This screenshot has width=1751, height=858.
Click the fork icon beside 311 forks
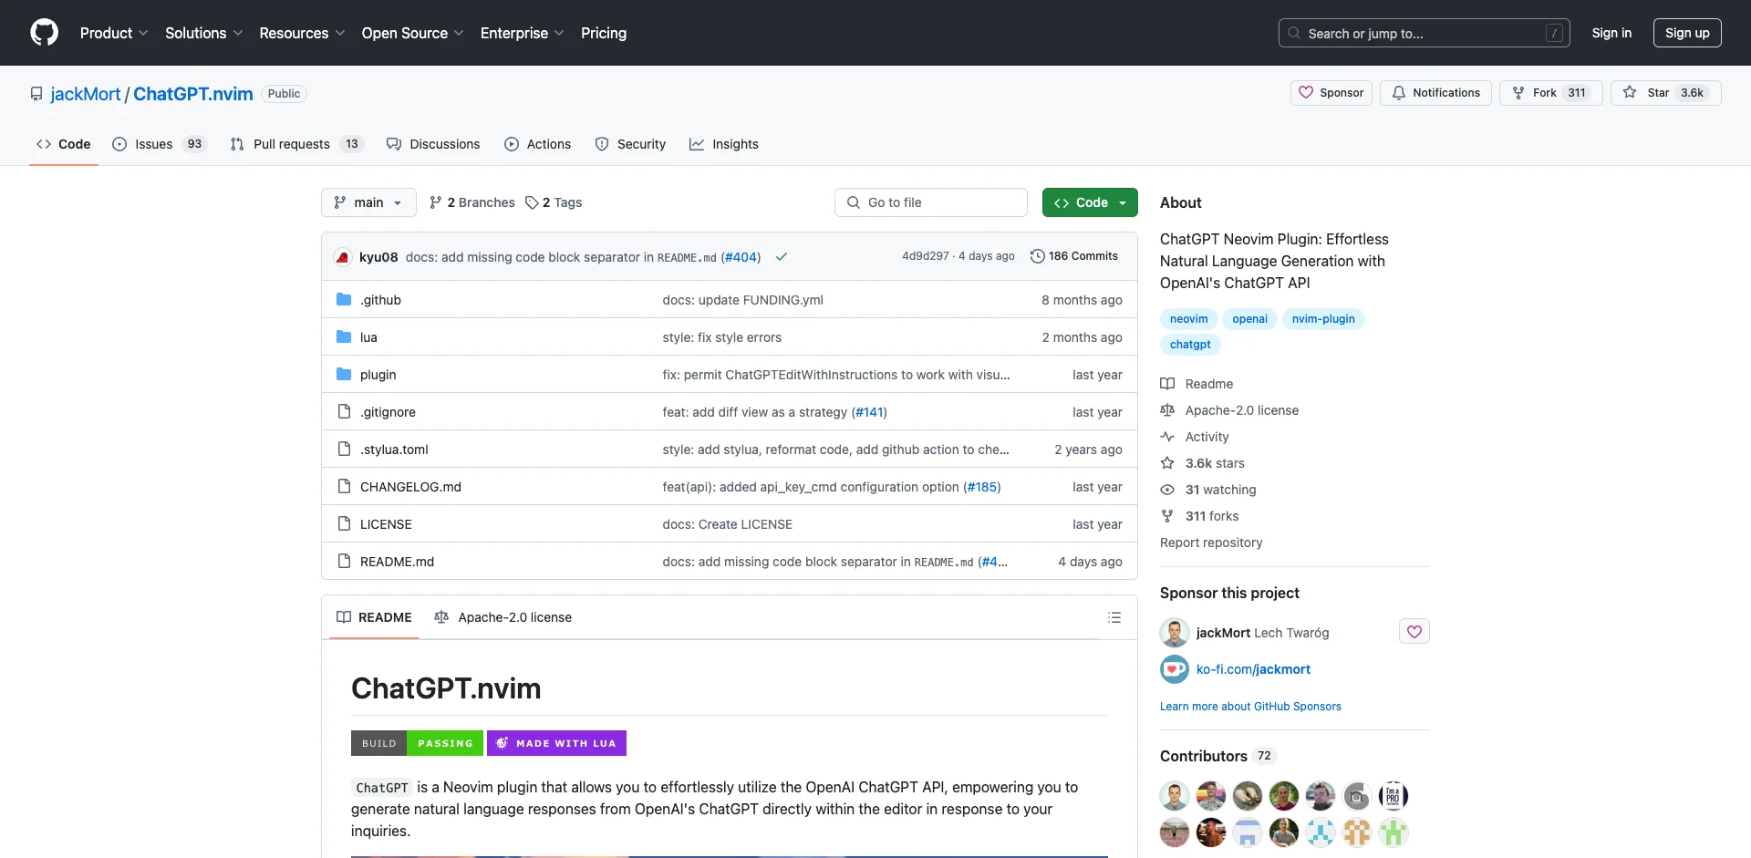pyautogui.click(x=1167, y=516)
